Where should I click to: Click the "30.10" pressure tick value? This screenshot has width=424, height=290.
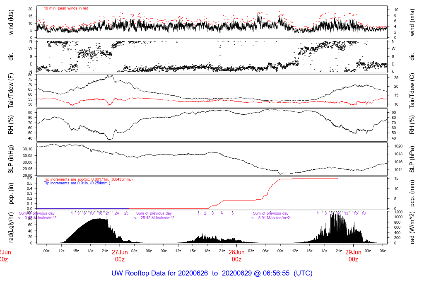point(28,149)
